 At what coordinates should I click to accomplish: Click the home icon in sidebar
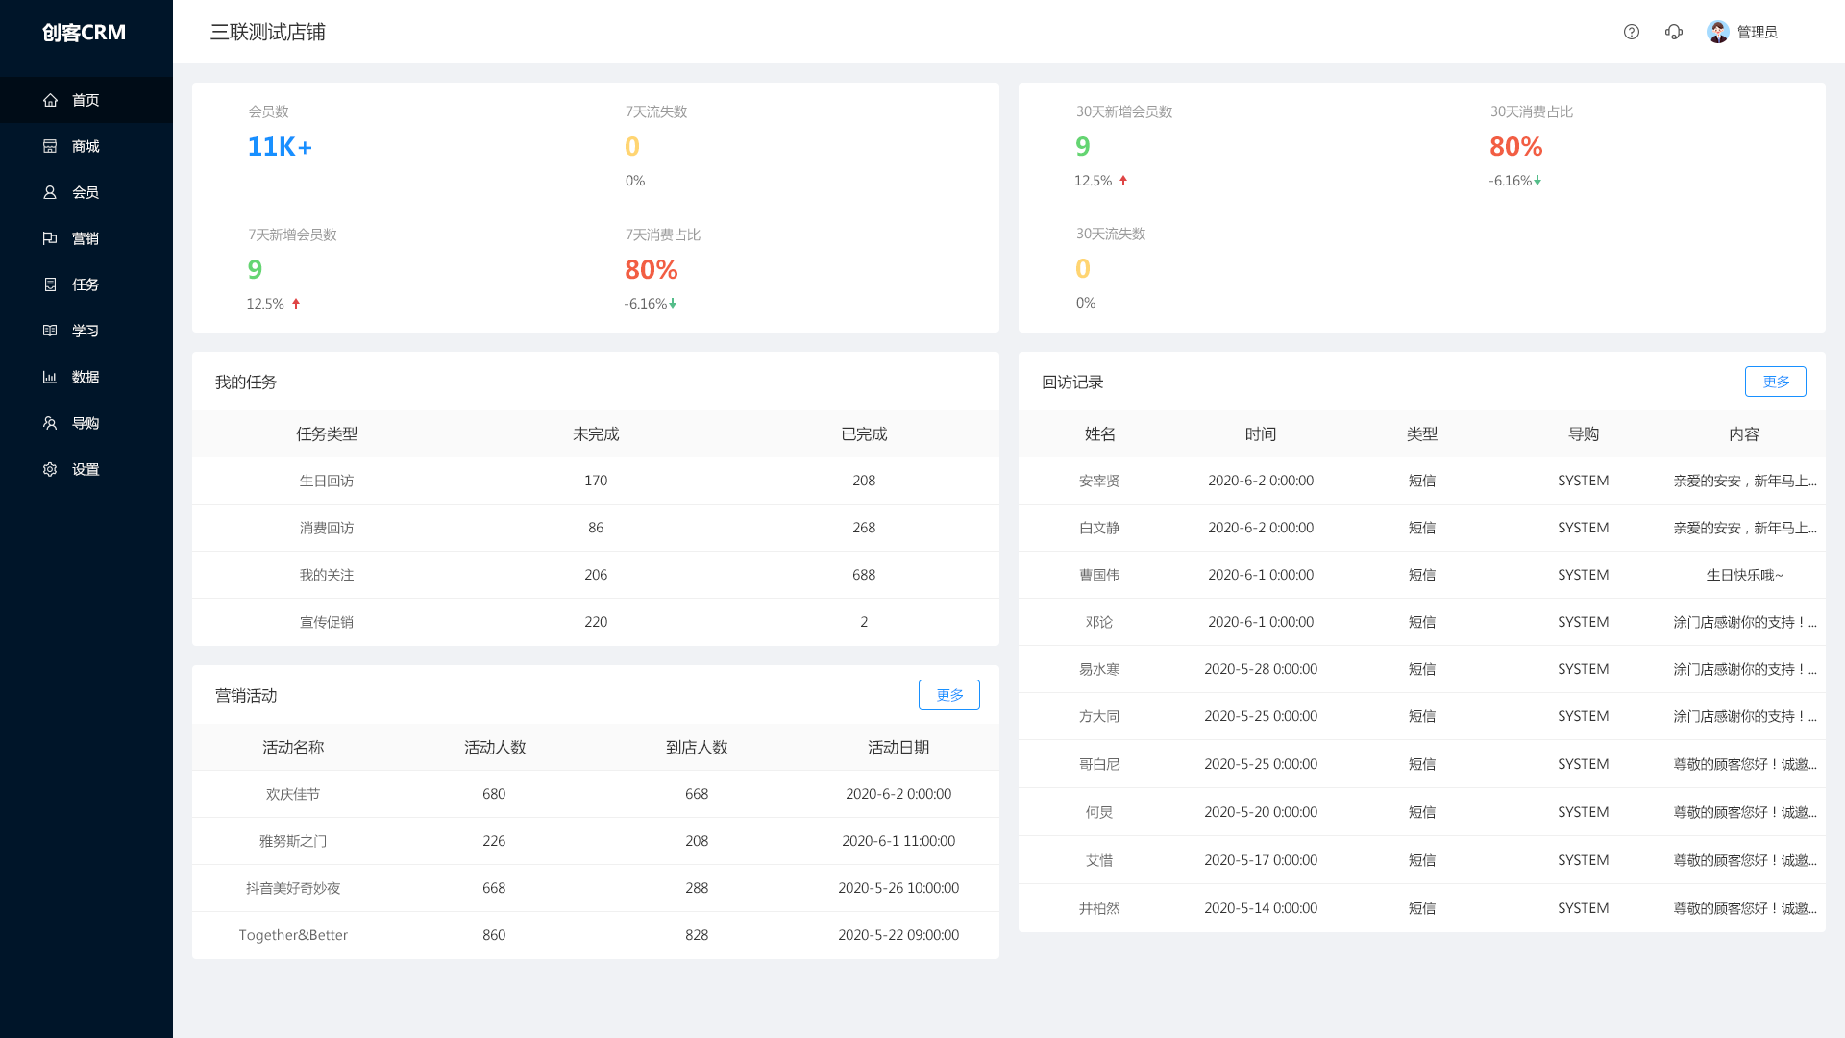click(x=50, y=100)
